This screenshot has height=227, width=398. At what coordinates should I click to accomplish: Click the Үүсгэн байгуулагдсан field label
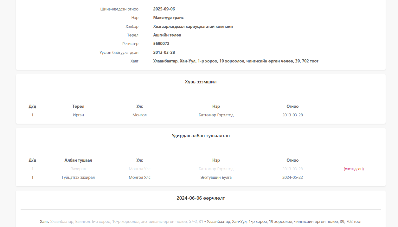[119, 53]
